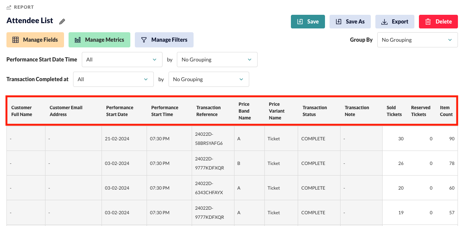464x226 pixels.
Task: Click Sold Tickets column header
Action: (x=394, y=111)
